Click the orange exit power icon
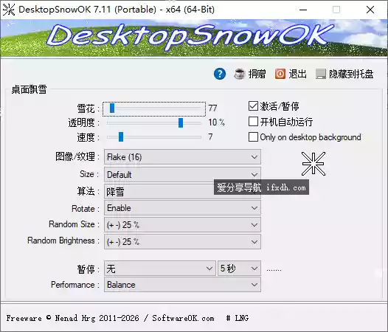This screenshot has width=388, height=332. [280, 74]
